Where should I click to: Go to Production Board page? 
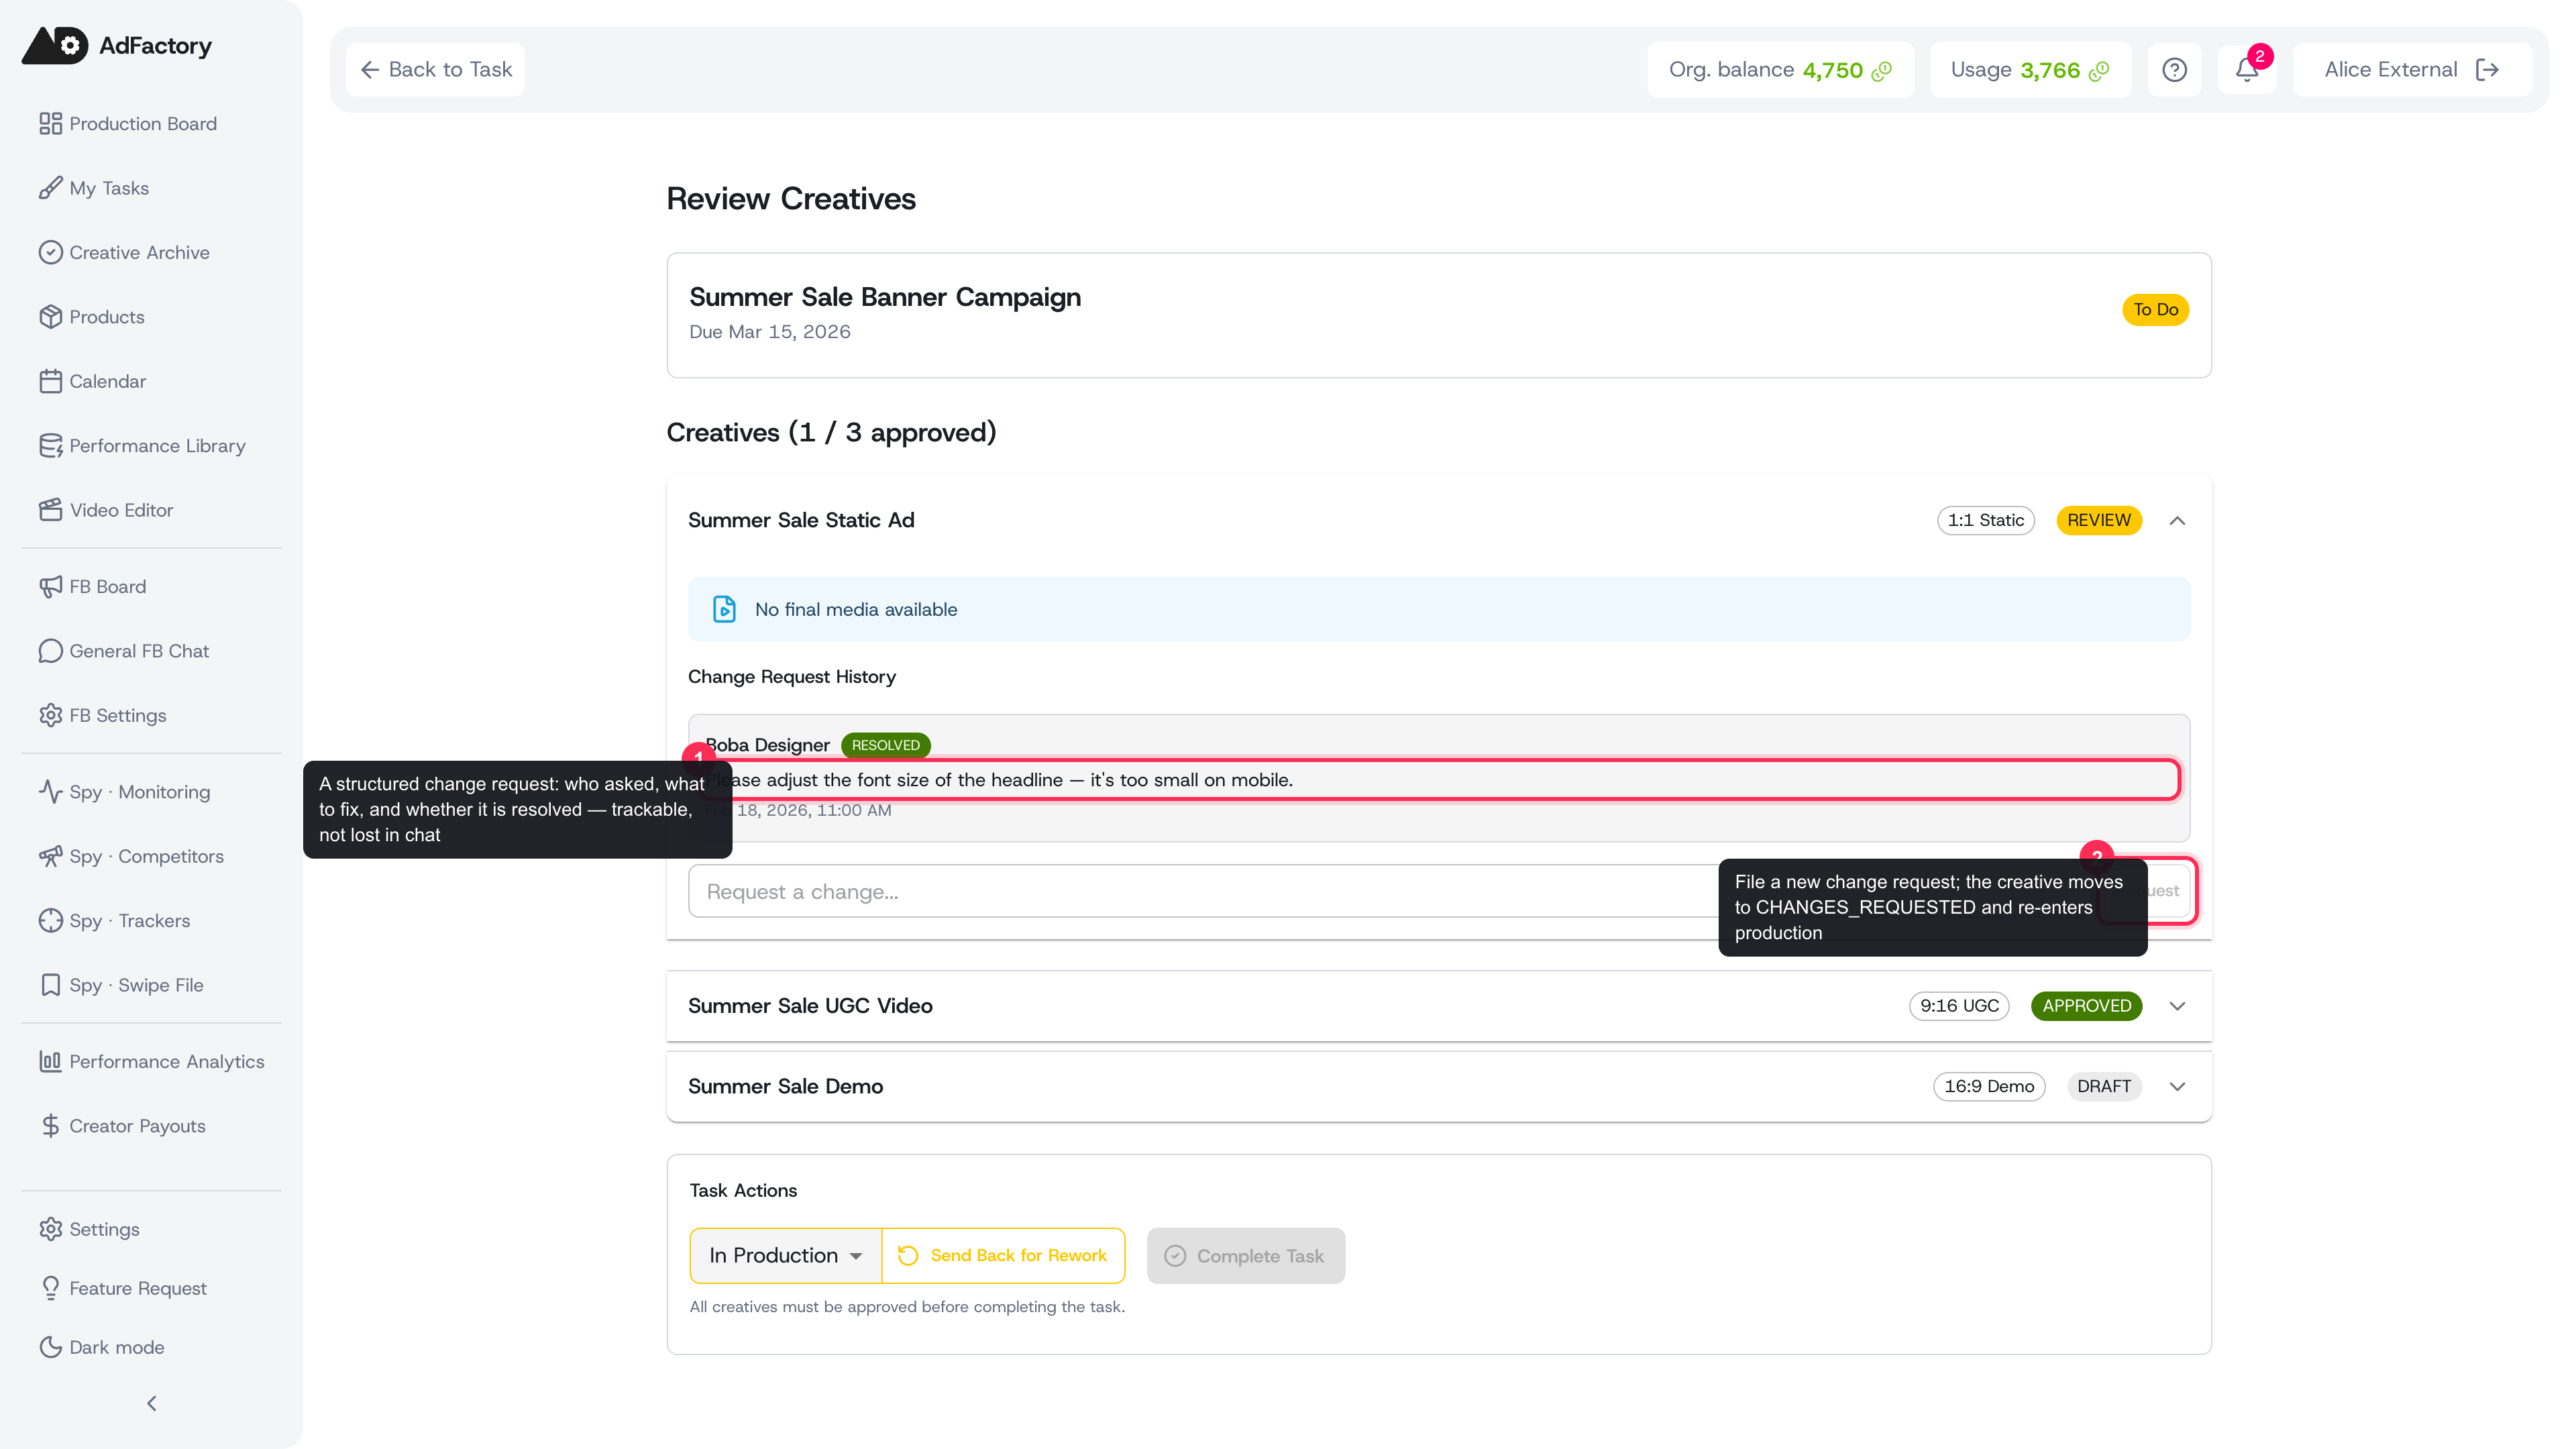click(142, 124)
